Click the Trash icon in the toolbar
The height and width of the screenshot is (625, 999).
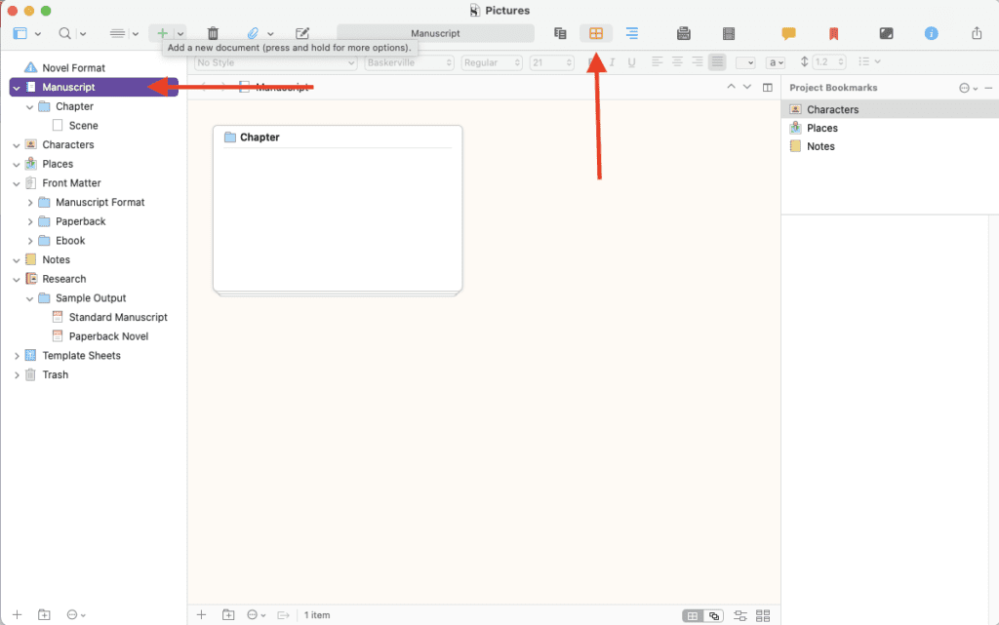pyautogui.click(x=213, y=33)
